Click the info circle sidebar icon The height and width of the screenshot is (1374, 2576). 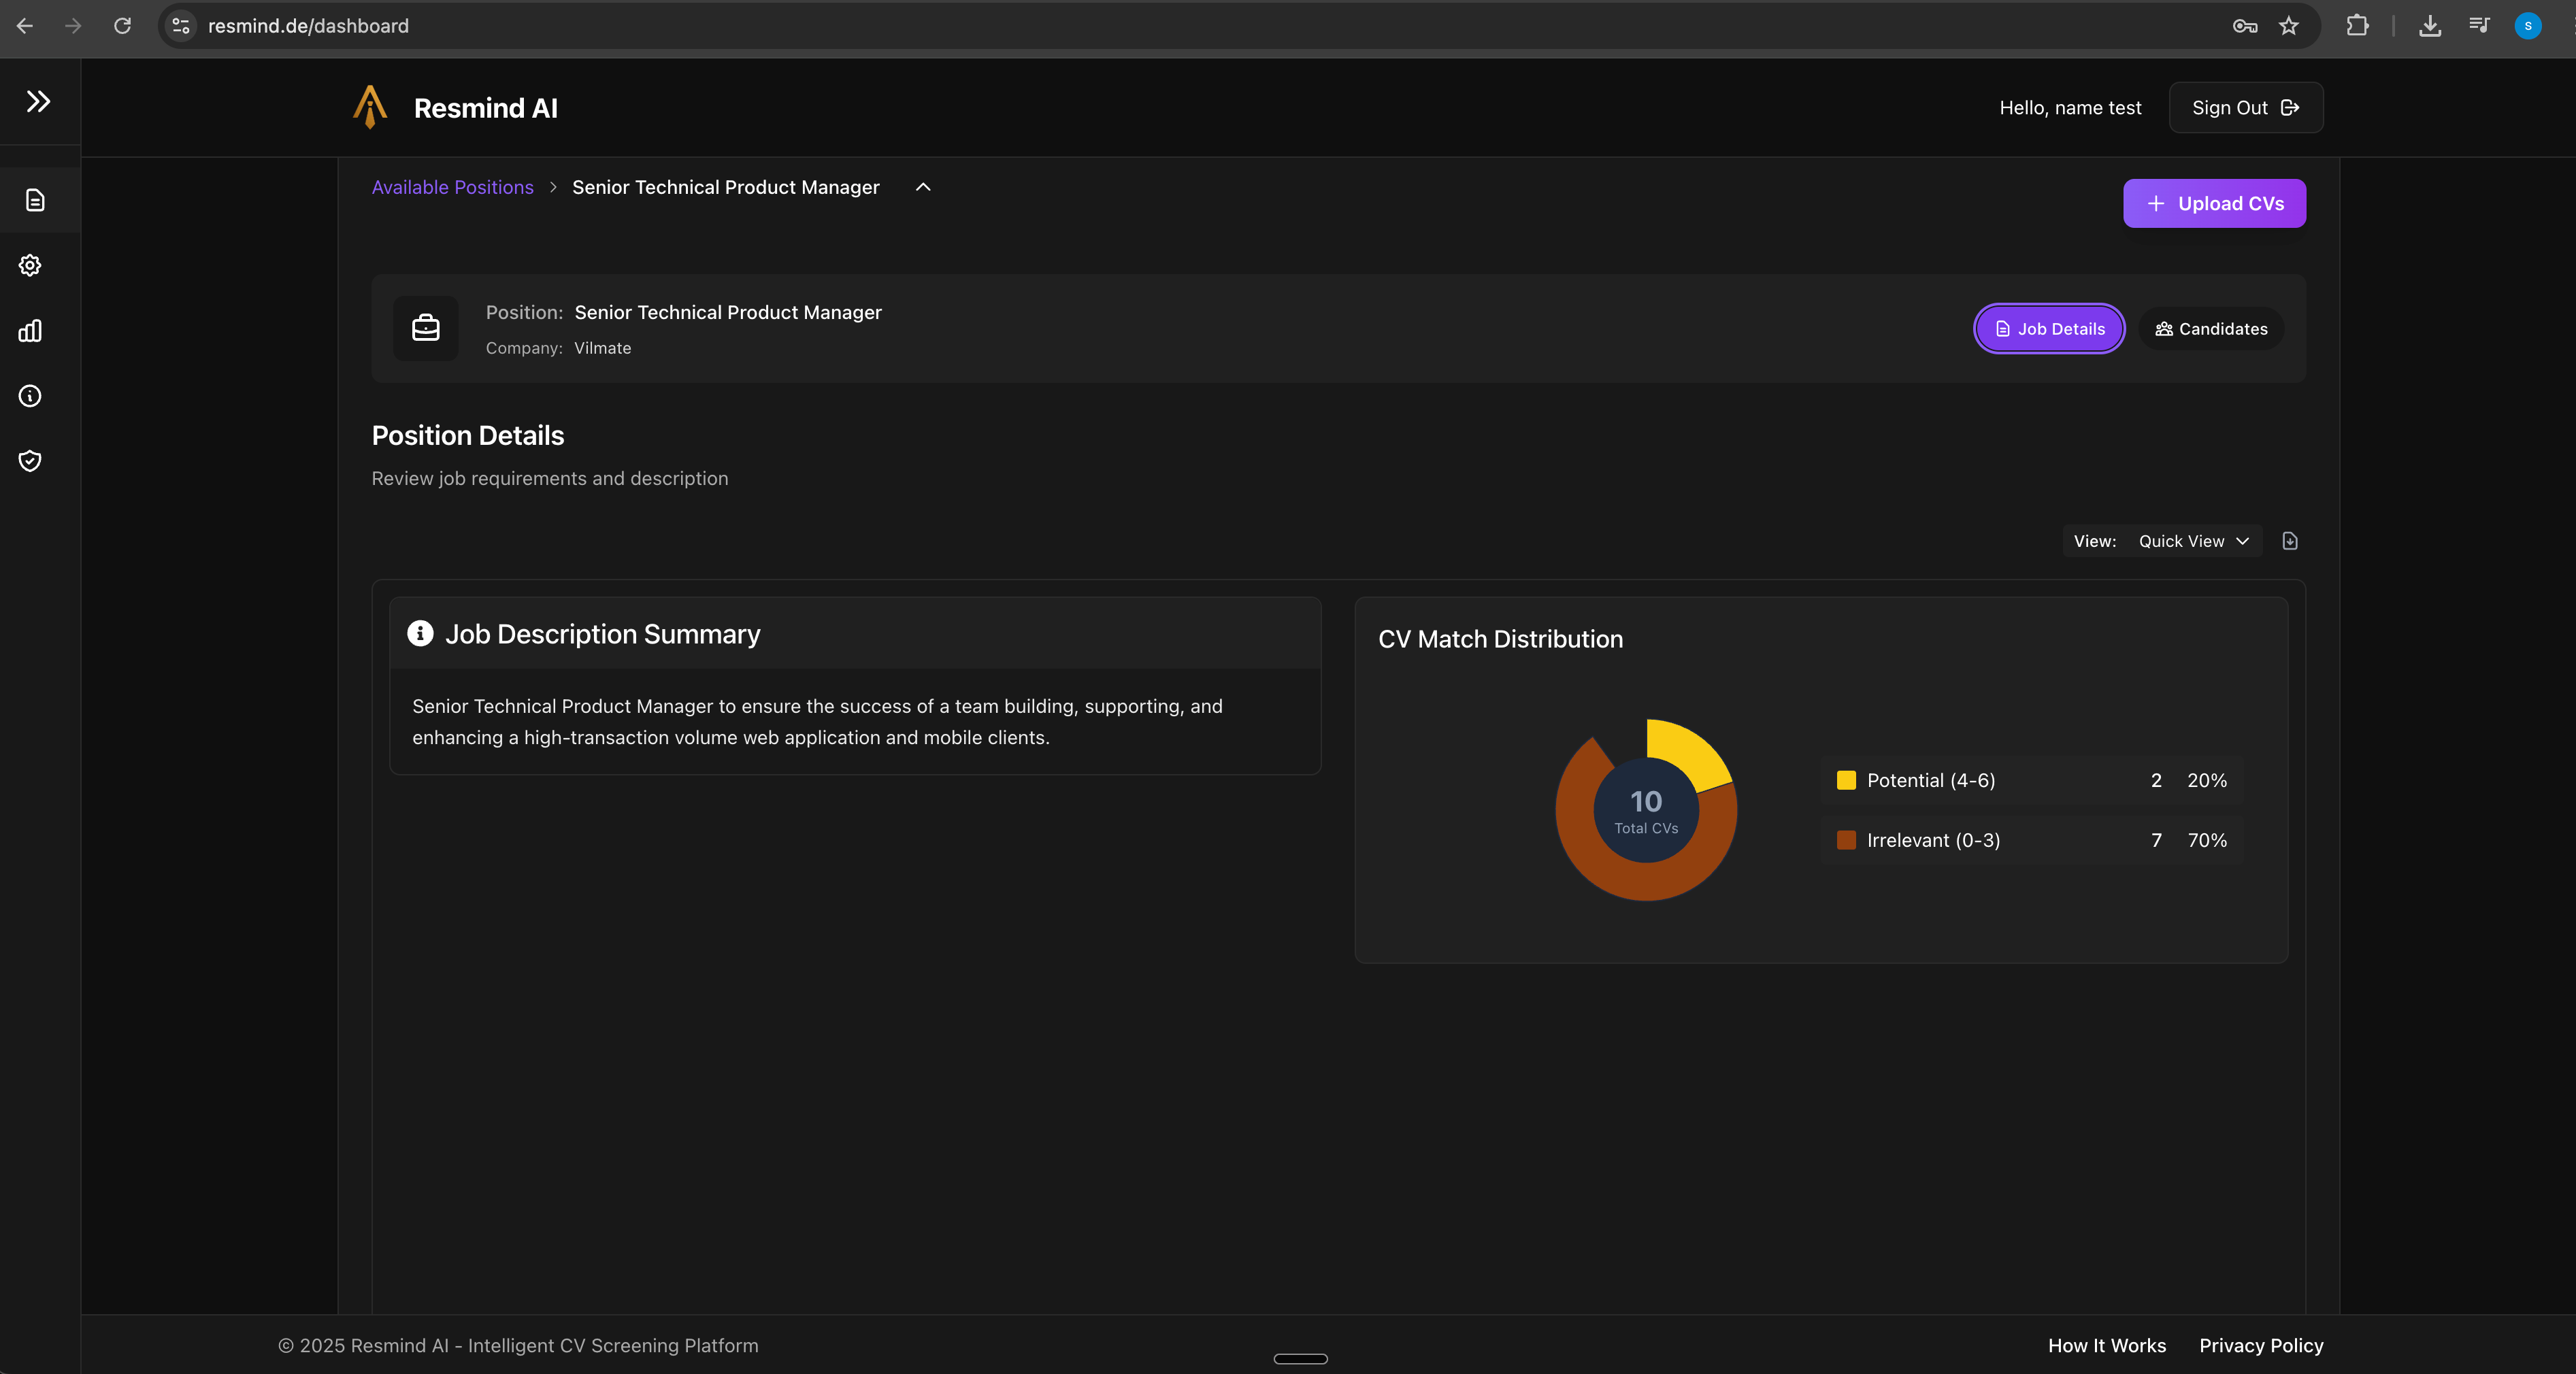[x=30, y=396]
